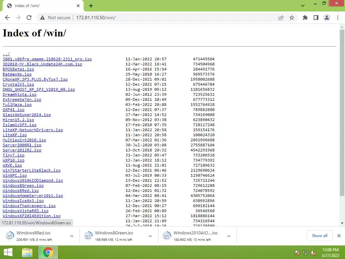Open the network tray icon
Viewport: 345px width, 259px height.
pyautogui.click(x=305, y=253)
